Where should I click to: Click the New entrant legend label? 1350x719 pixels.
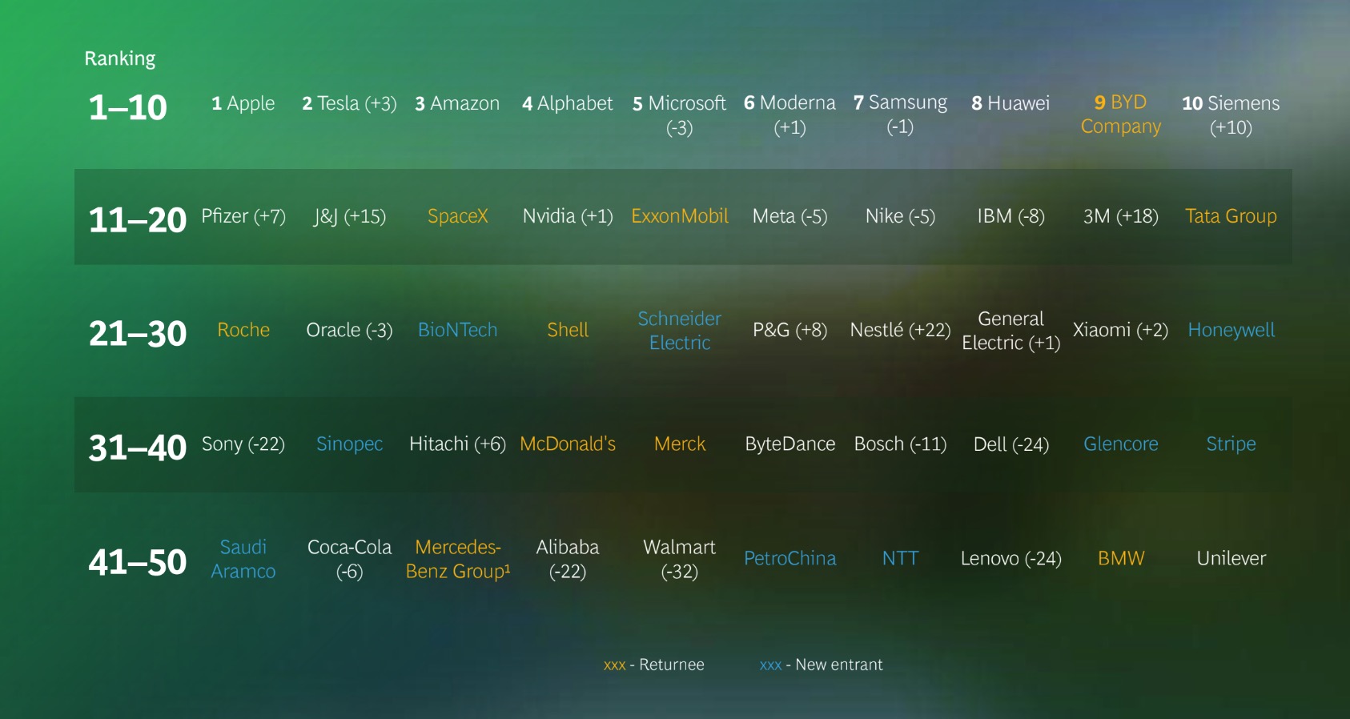click(838, 665)
